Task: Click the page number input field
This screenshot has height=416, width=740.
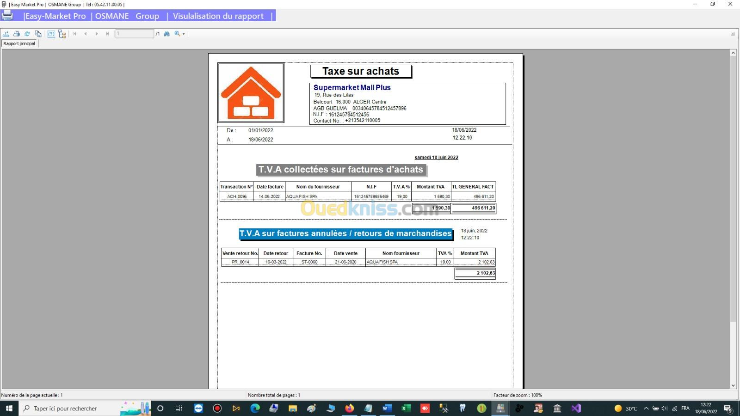Action: (x=135, y=34)
